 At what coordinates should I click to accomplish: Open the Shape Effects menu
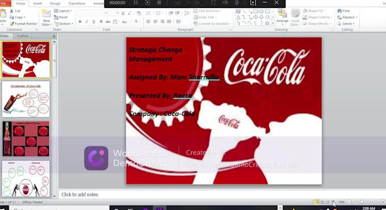317,24
